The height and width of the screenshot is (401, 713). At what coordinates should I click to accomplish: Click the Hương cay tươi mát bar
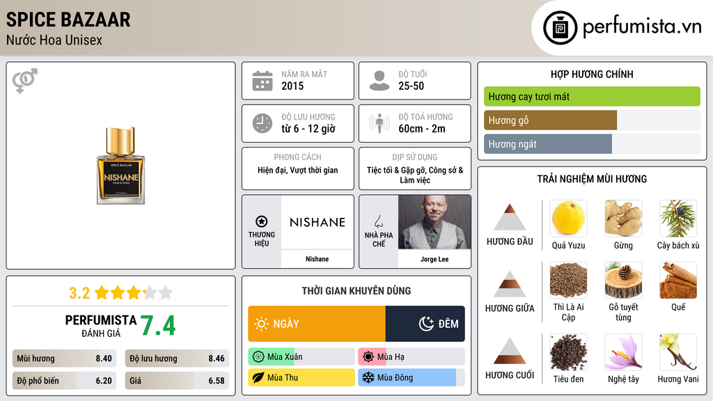click(x=592, y=96)
